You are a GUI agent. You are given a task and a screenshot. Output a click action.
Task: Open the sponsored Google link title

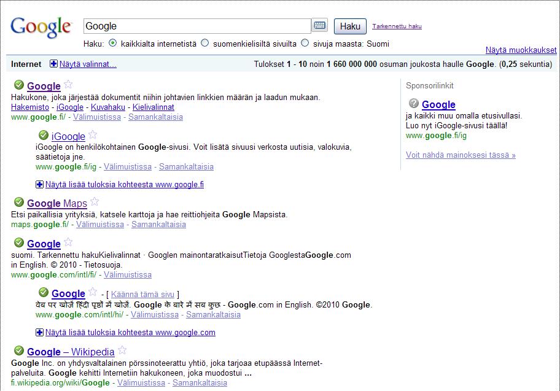click(438, 104)
